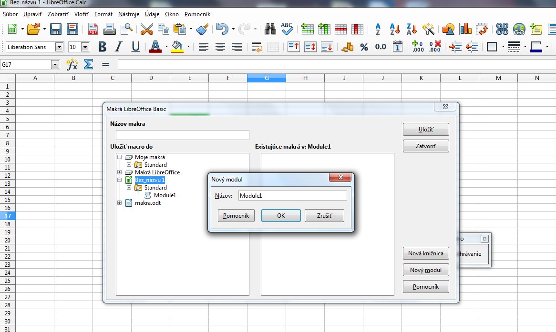Open the Zobraziť menu
The height and width of the screenshot is (332, 556).
tap(58, 14)
